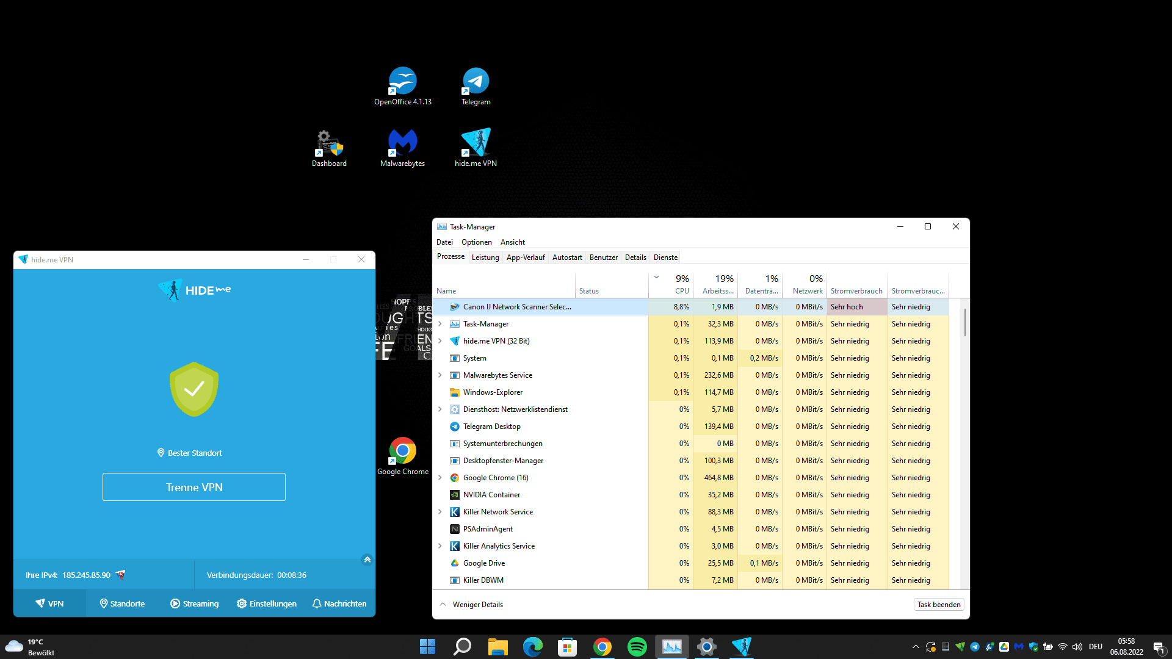Viewport: 1172px width, 659px height.
Task: Open the hide.me VPN desktop shortcut
Action: click(x=476, y=148)
